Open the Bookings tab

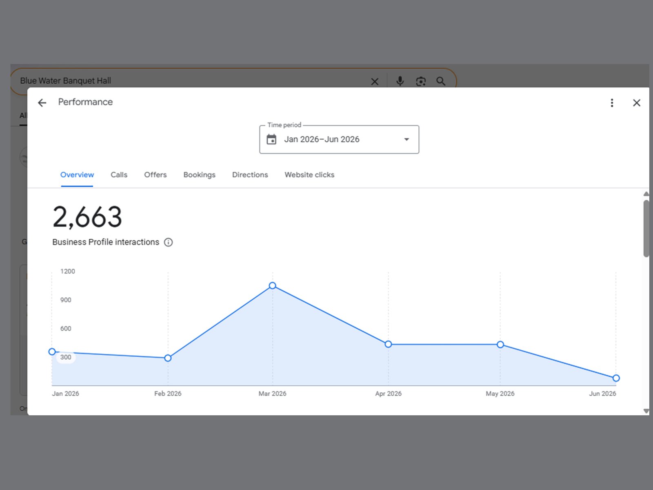[x=199, y=175]
